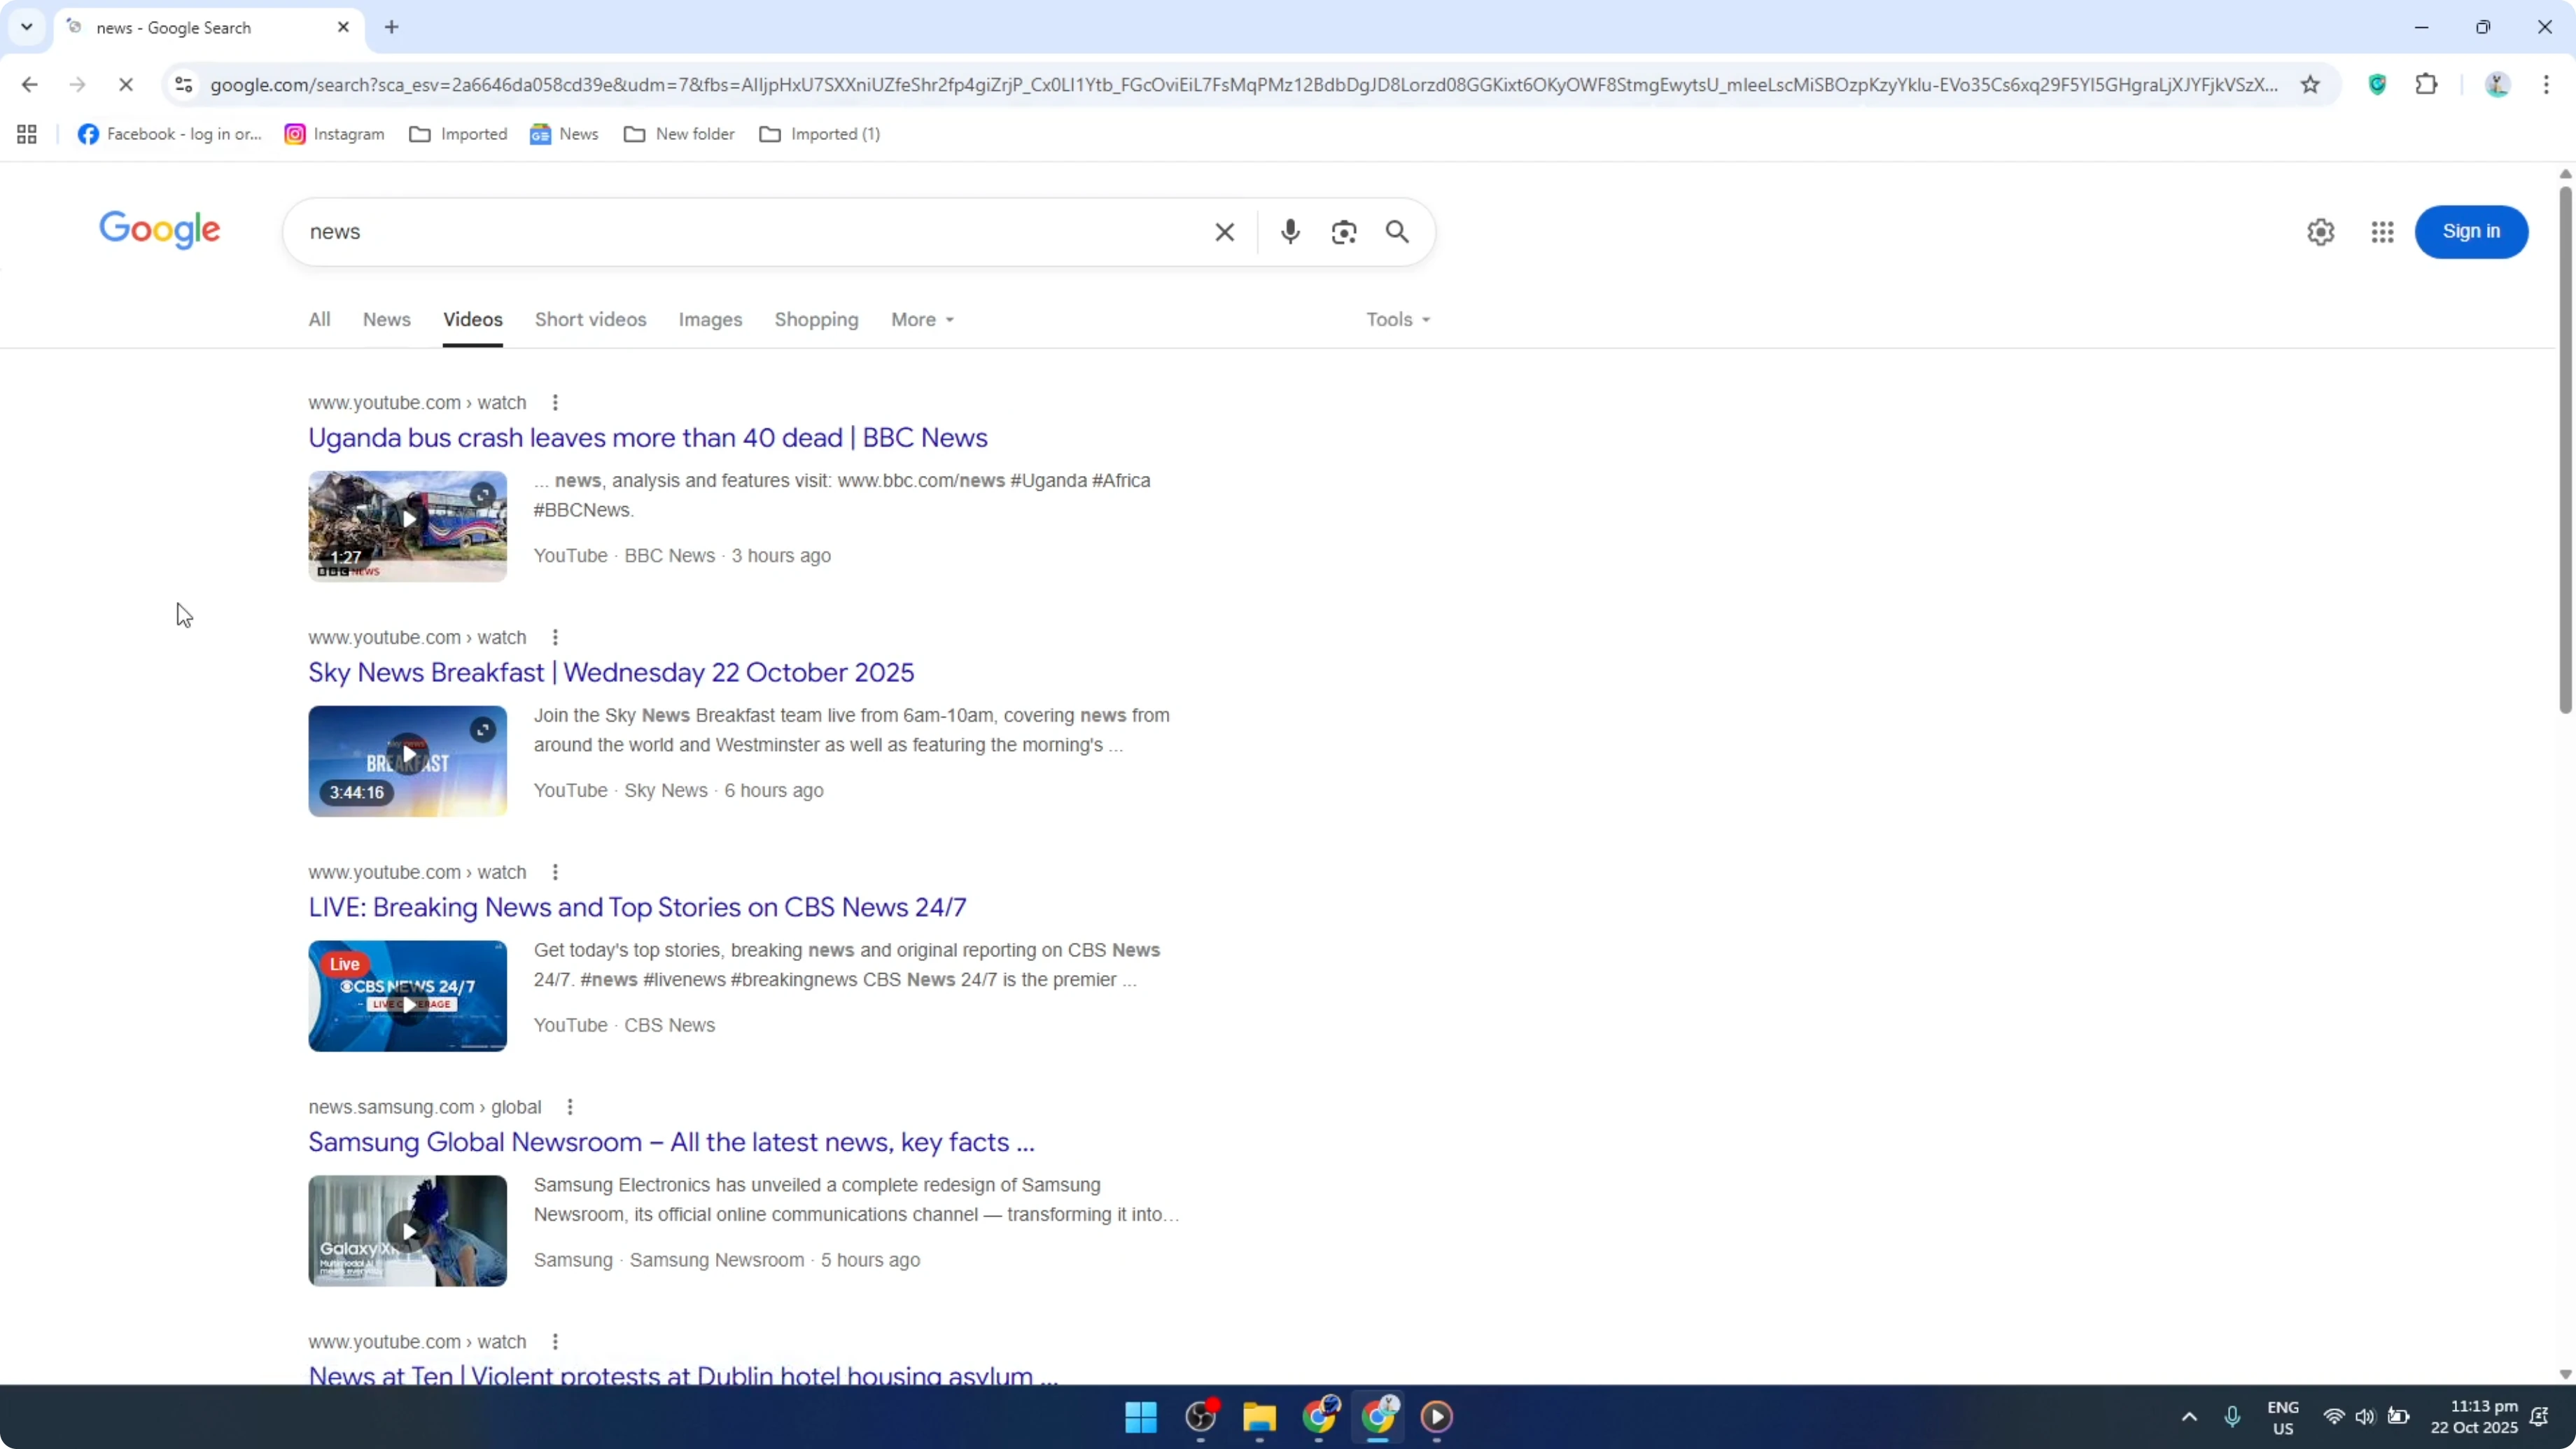Open Uganda bus crash BBC News result
2576x1449 pixels.
point(648,438)
